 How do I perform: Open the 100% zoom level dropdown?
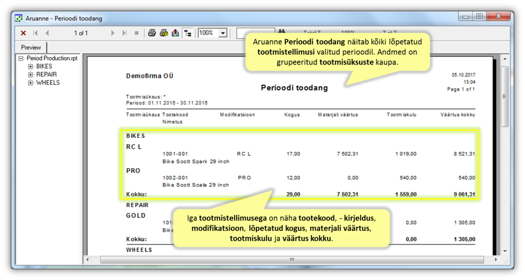pyautogui.click(x=223, y=33)
